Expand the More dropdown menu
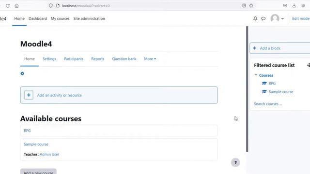This screenshot has height=174, width=310. click(150, 59)
